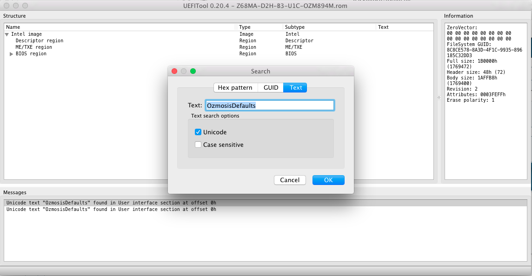Click green zoom button of Search dialog
The image size is (532, 276).
tap(193, 71)
